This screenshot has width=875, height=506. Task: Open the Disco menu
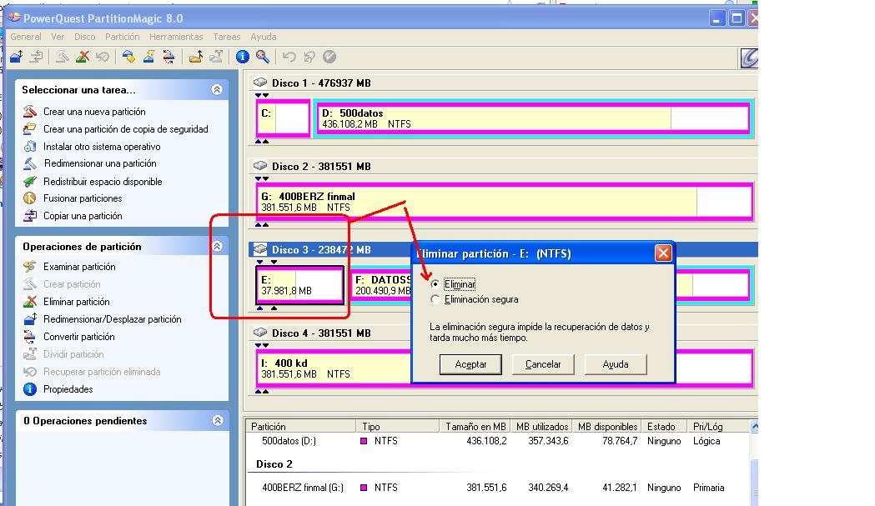85,37
